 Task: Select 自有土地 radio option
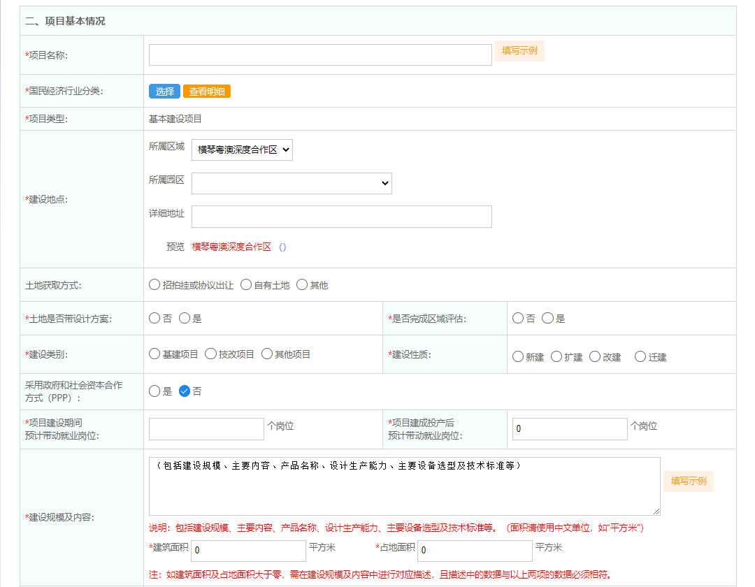pos(246,284)
